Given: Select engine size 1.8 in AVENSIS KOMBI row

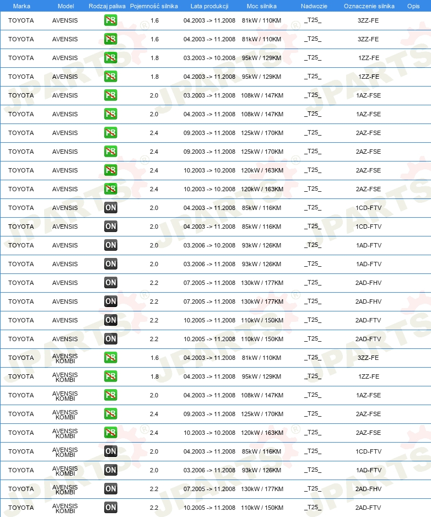Looking at the screenshot, I should pyautogui.click(x=154, y=376).
